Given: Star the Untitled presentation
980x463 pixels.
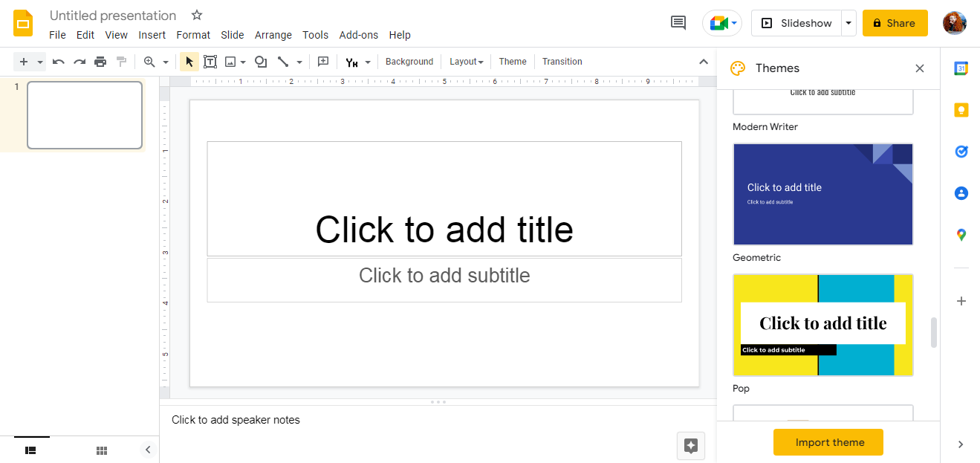Looking at the screenshot, I should (196, 16).
